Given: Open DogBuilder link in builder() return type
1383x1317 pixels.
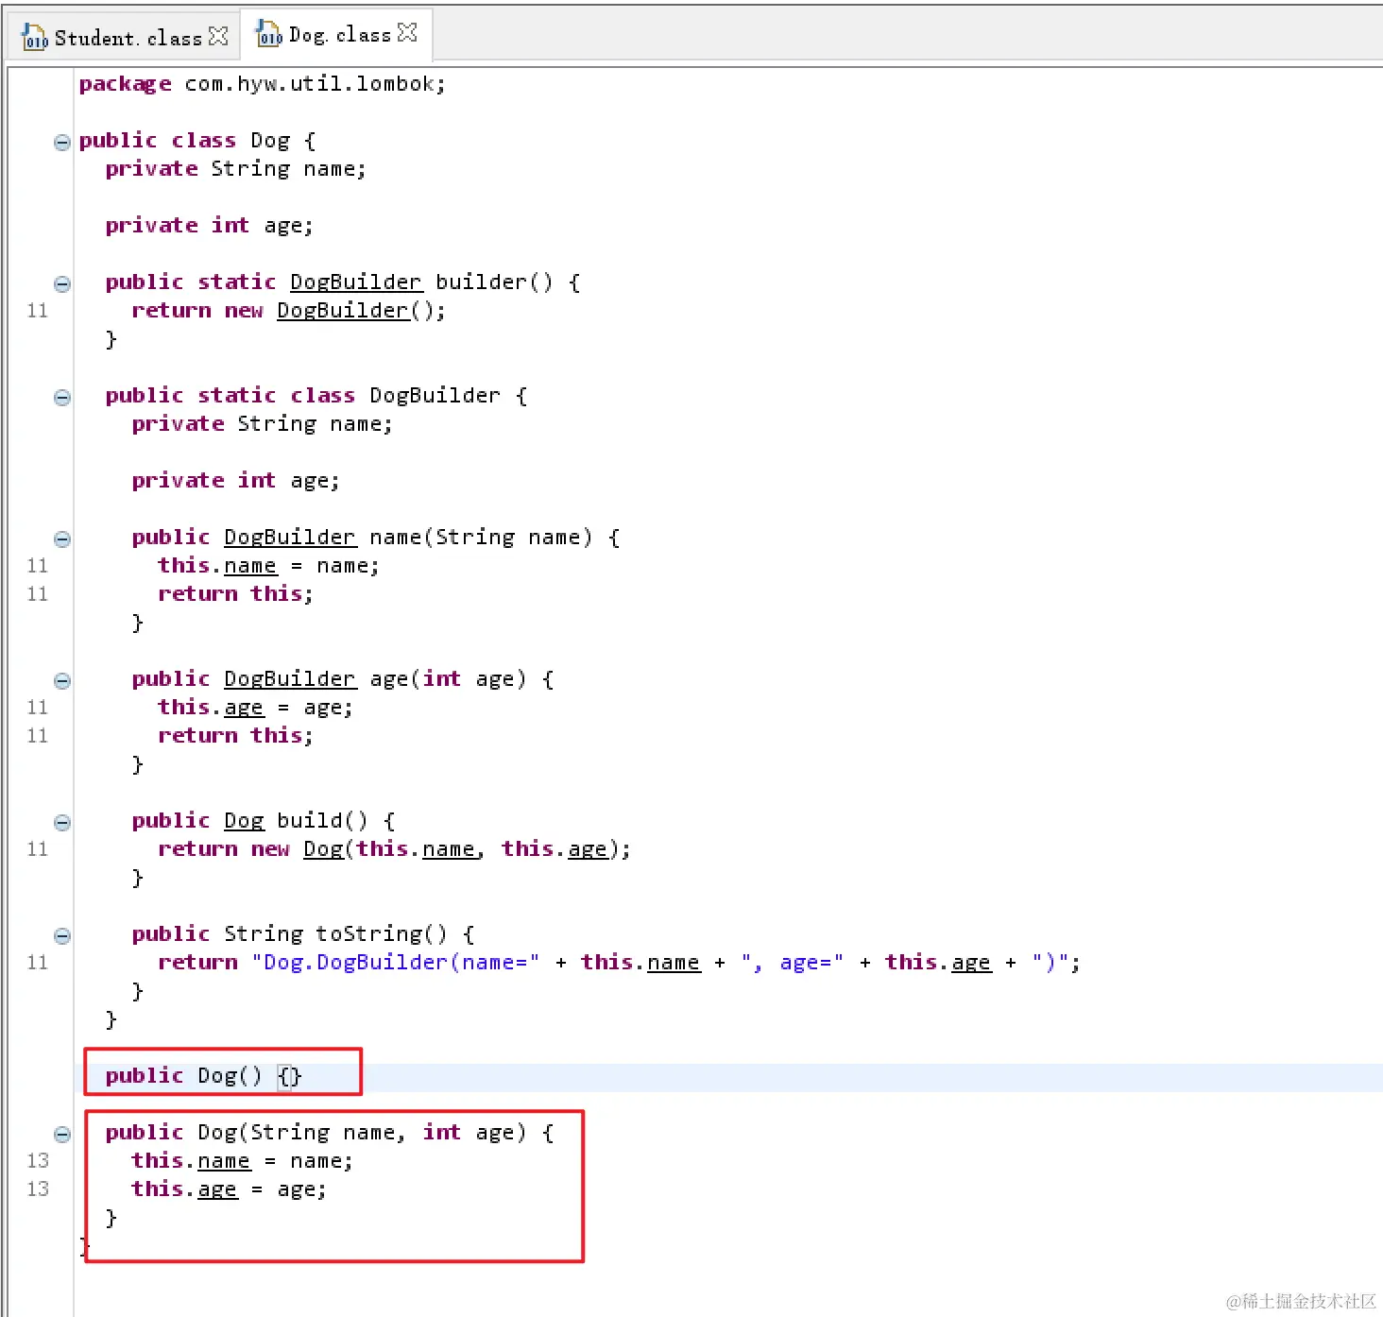Looking at the screenshot, I should pos(356,282).
